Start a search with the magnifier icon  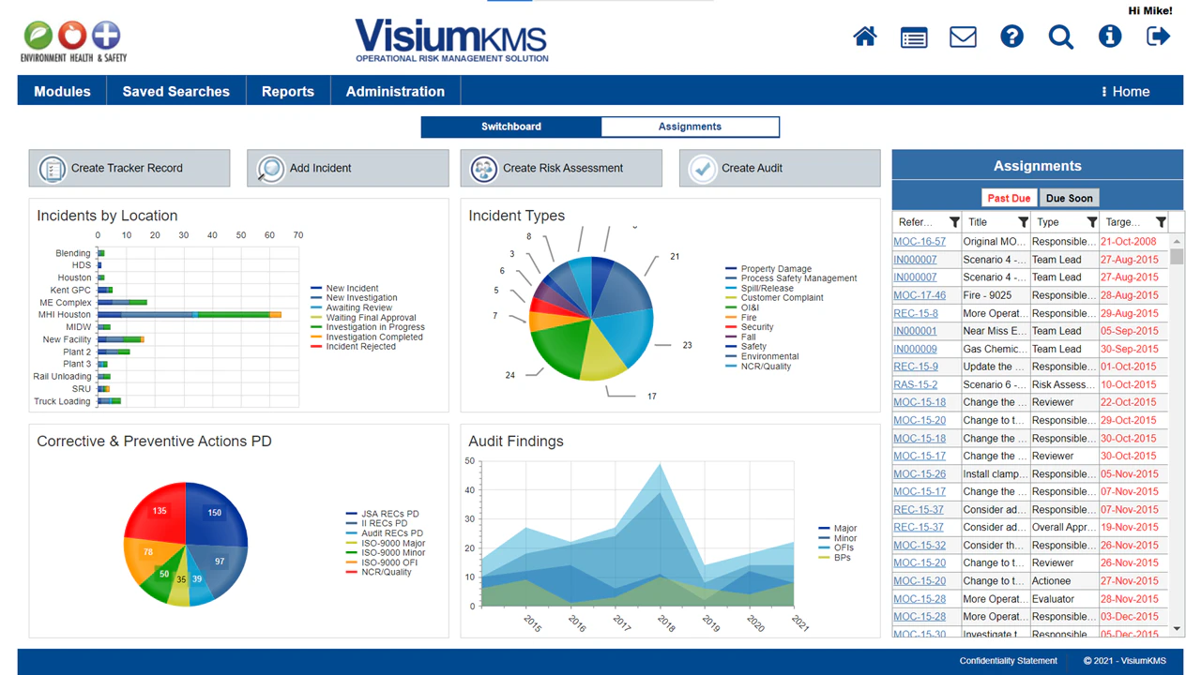click(1061, 37)
